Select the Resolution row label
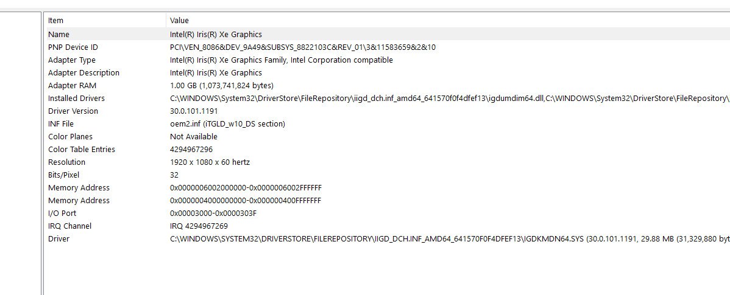The height and width of the screenshot is (295, 730). pyautogui.click(x=66, y=162)
